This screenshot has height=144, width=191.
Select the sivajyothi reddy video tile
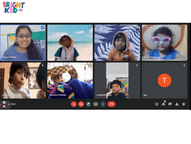(x=117, y=80)
